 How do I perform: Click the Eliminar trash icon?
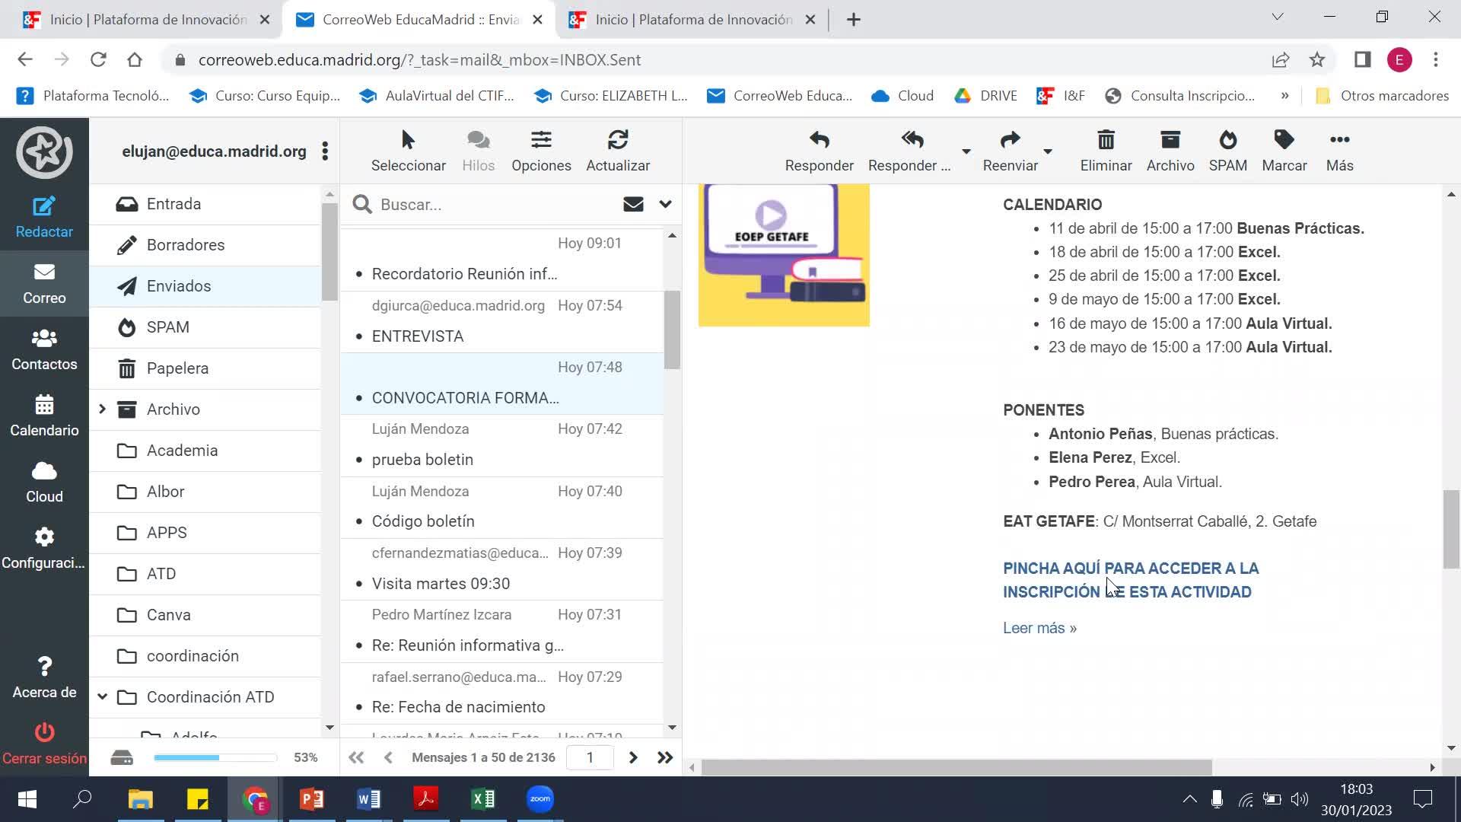pyautogui.click(x=1106, y=140)
